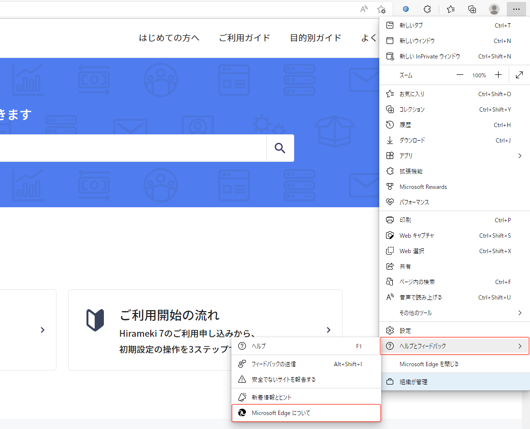Screen dimensions: 530x429
Task: Decrease zoom with the minus button
Action: (x=459, y=75)
